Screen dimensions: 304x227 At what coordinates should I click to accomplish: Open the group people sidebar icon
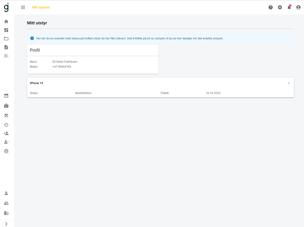click(6, 203)
